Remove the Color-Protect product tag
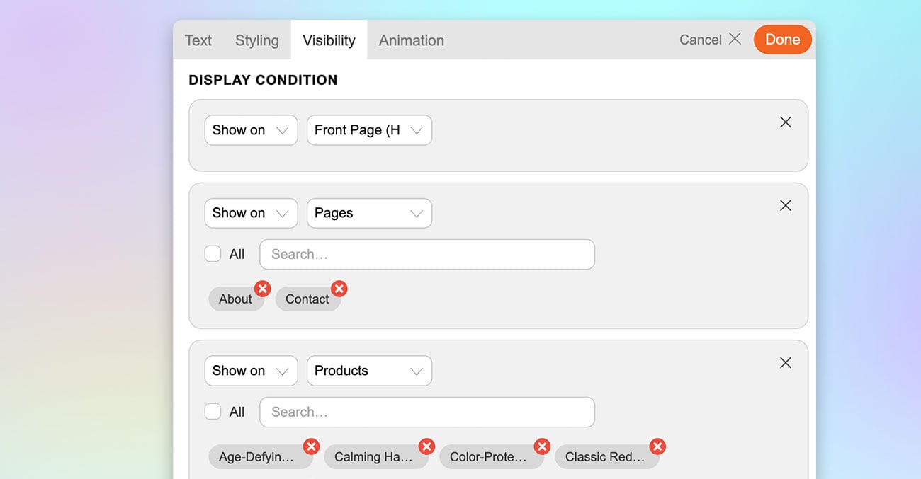The height and width of the screenshot is (479, 921). [x=542, y=446]
